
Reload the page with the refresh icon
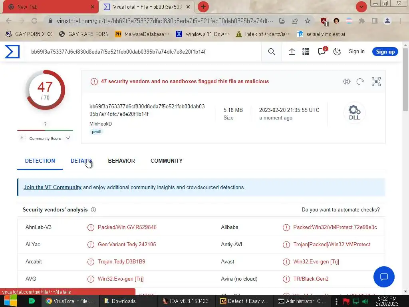(x=34, y=21)
